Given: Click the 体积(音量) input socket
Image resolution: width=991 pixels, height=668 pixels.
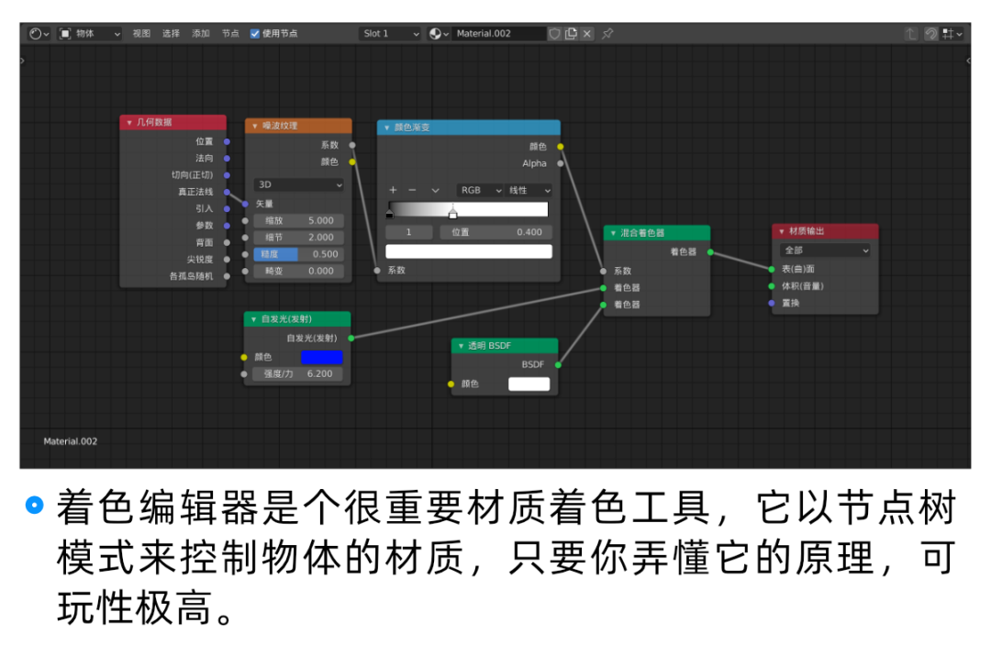Looking at the screenshot, I should (772, 286).
